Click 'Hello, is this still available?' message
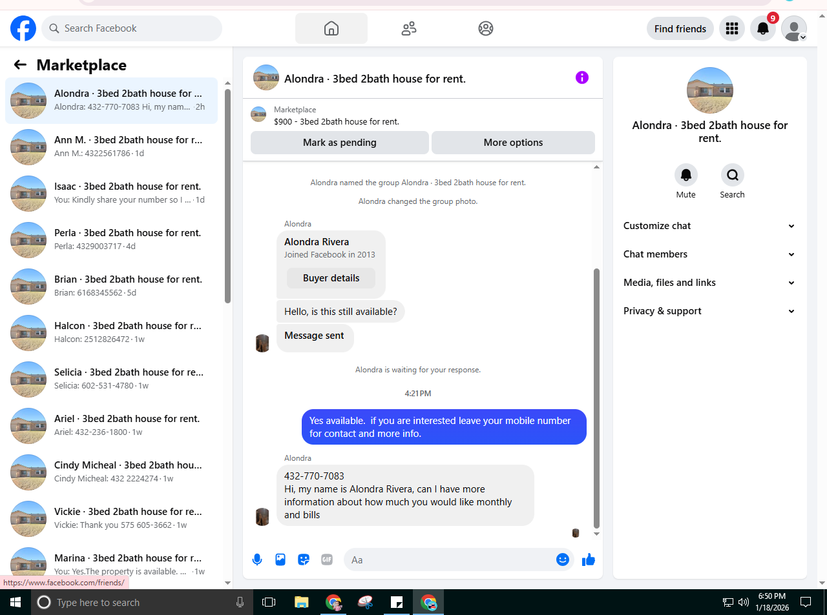This screenshot has width=827, height=615. pyautogui.click(x=340, y=312)
